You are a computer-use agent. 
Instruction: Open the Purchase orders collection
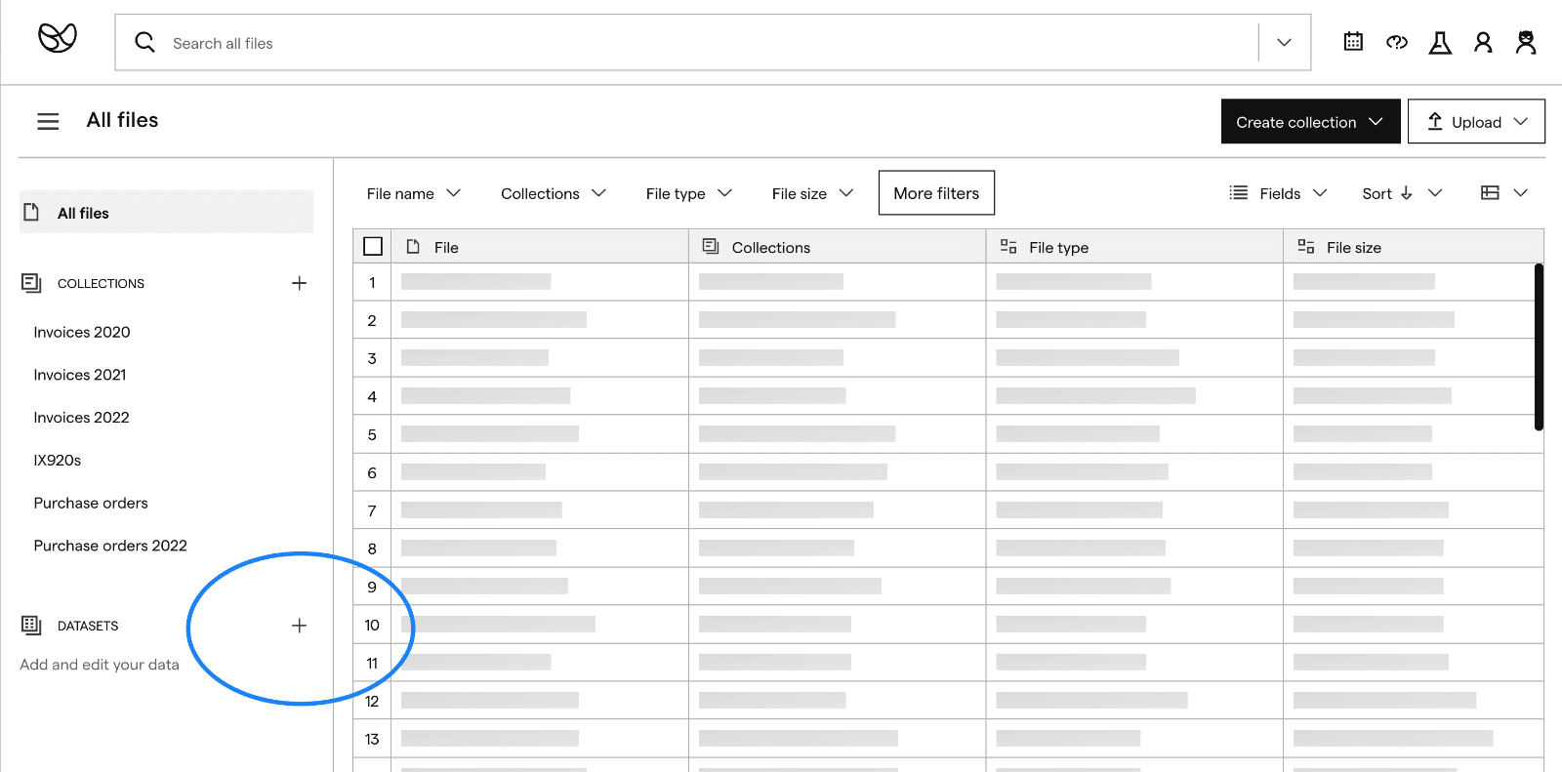pos(91,504)
